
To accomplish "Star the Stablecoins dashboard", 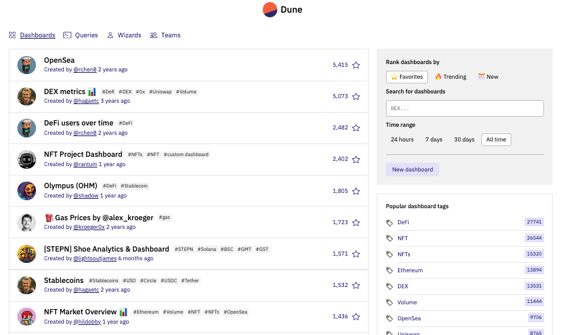I will tap(356, 286).
